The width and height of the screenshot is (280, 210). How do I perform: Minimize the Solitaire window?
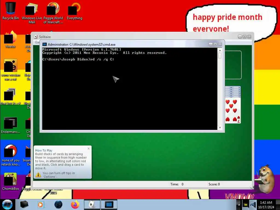pos(240,37)
